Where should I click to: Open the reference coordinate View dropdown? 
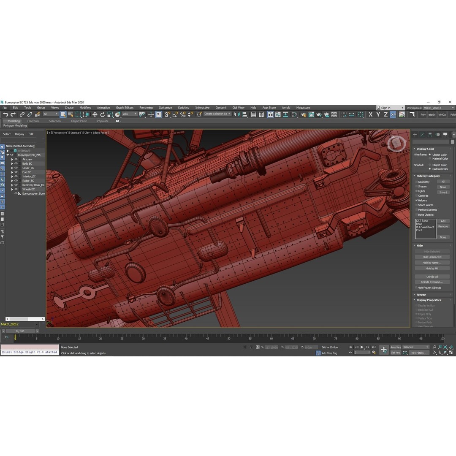point(130,114)
